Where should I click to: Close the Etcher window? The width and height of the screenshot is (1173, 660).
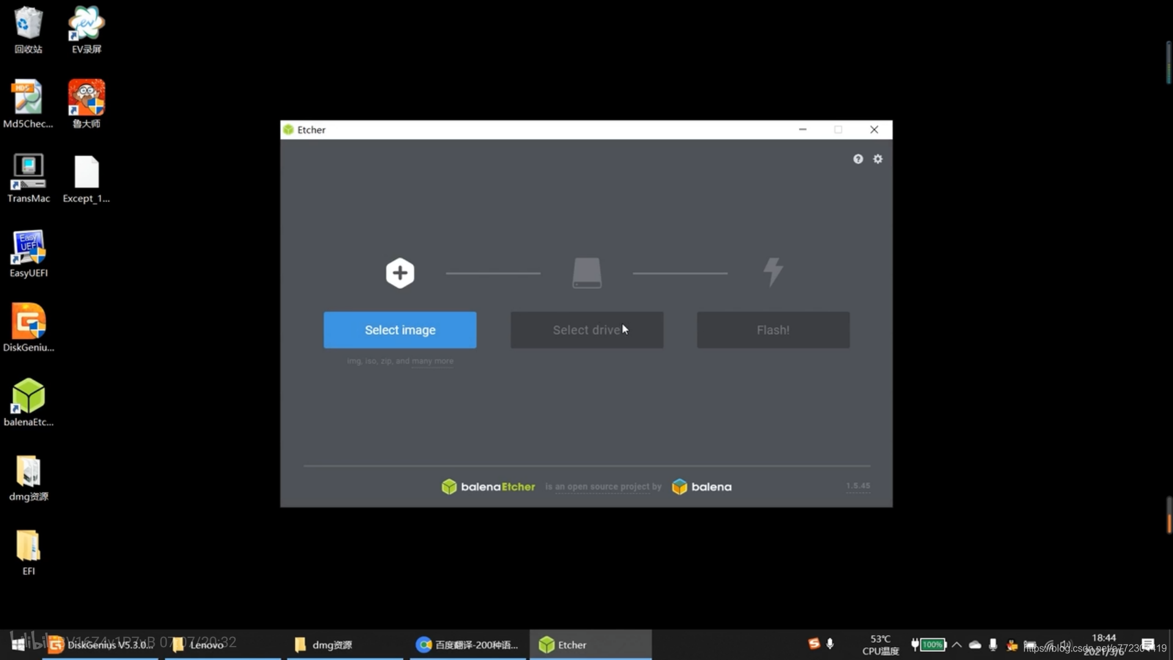(x=874, y=130)
